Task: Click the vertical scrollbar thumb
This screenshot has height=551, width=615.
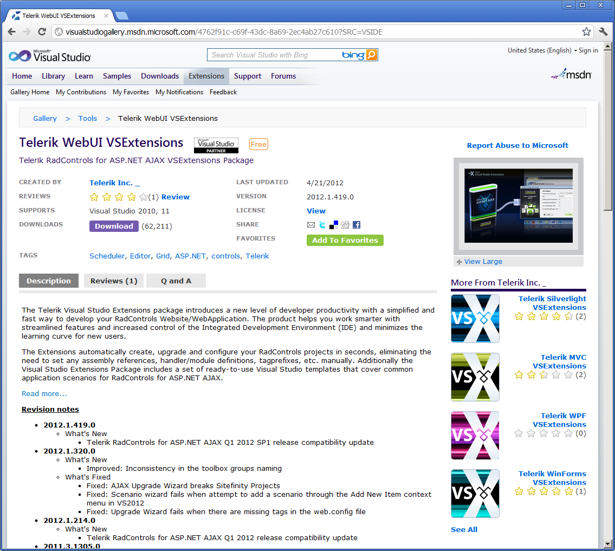Action: tap(607, 131)
